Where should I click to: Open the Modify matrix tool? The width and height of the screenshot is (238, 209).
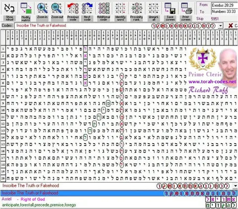tap(26, 8)
